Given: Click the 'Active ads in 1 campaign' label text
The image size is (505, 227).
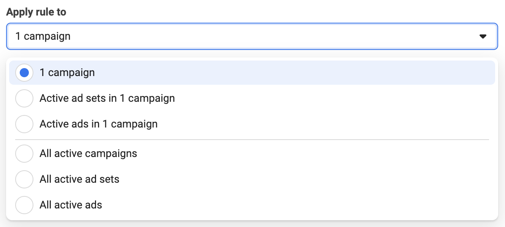Looking at the screenshot, I should tap(98, 124).
